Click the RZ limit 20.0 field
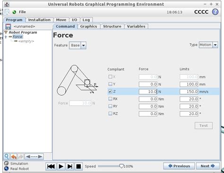This screenshot has width=224, height=173. 189,114
